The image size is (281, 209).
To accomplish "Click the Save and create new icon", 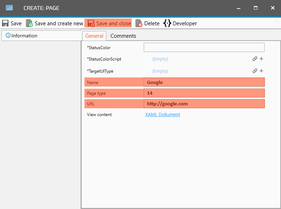I will tap(29, 23).
